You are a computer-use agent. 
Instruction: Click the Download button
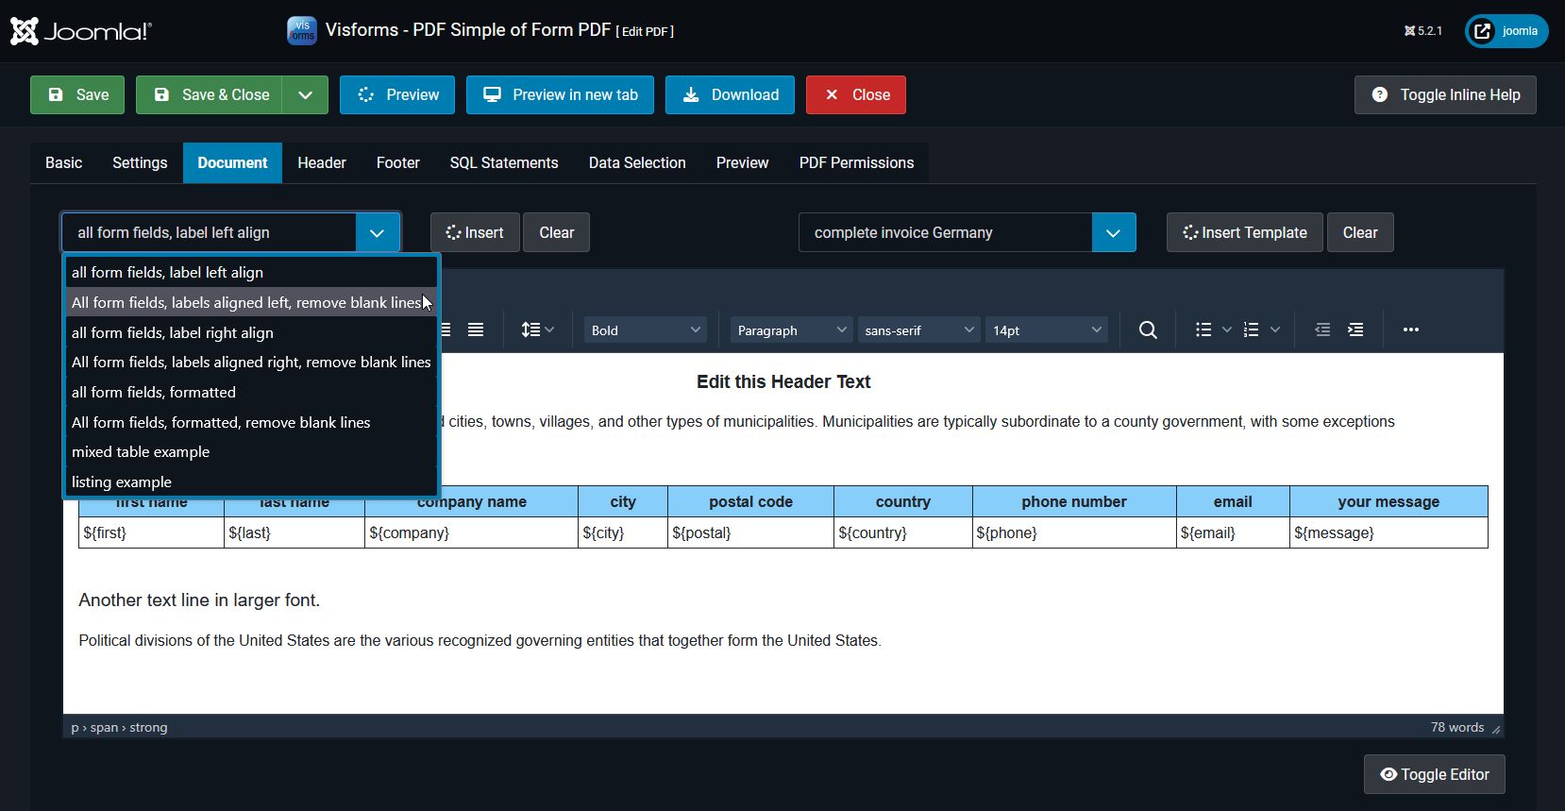730,94
